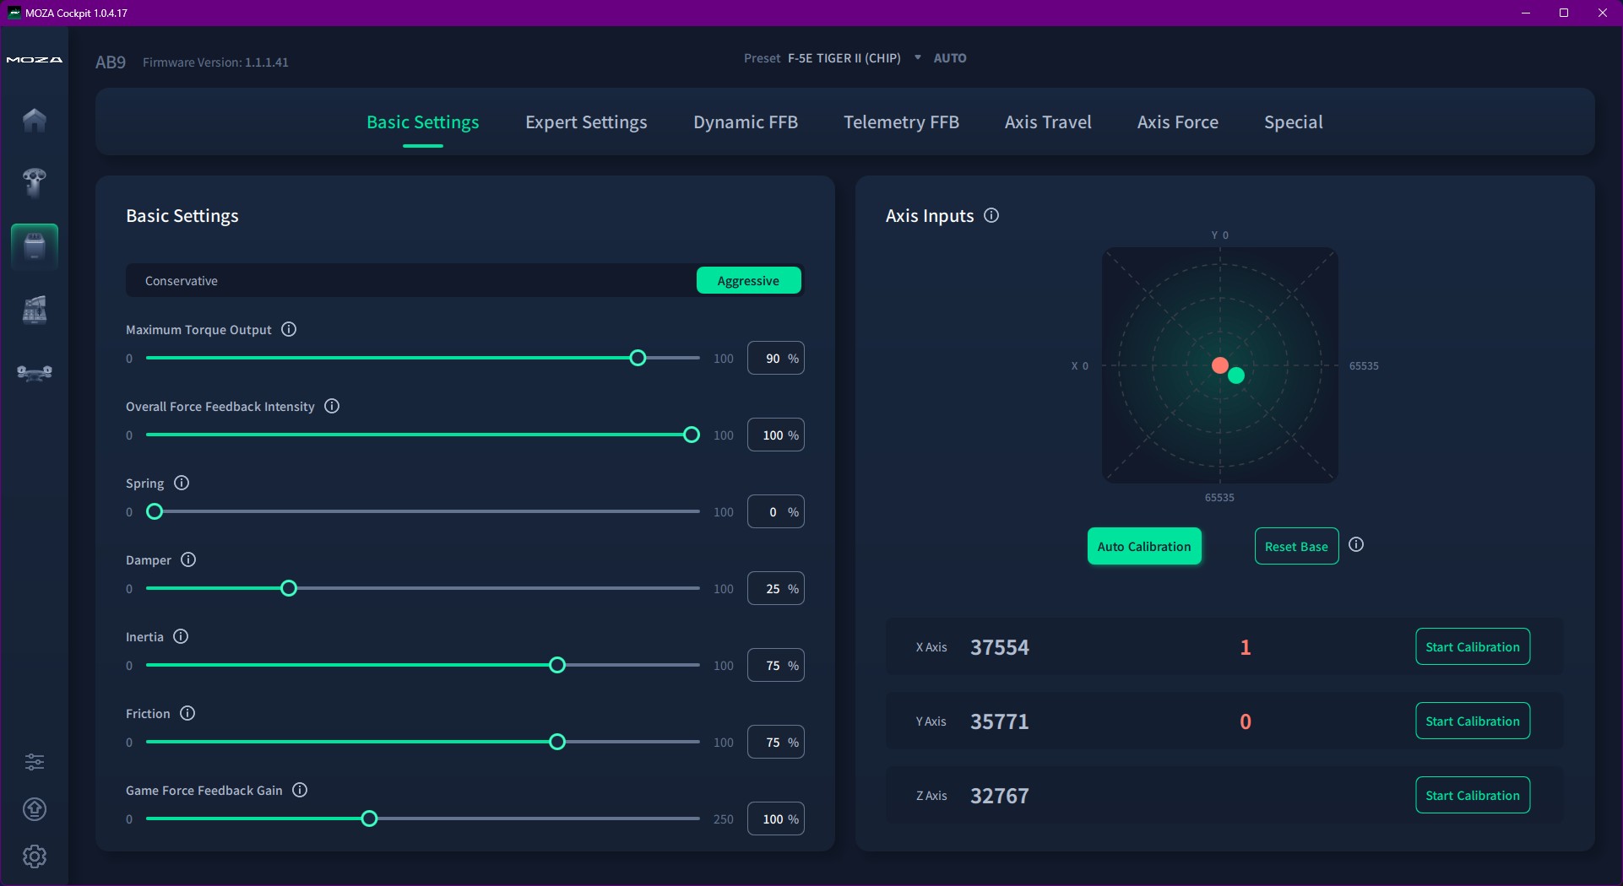The width and height of the screenshot is (1623, 886).
Task: Open the throttle device page
Action: pos(34,310)
